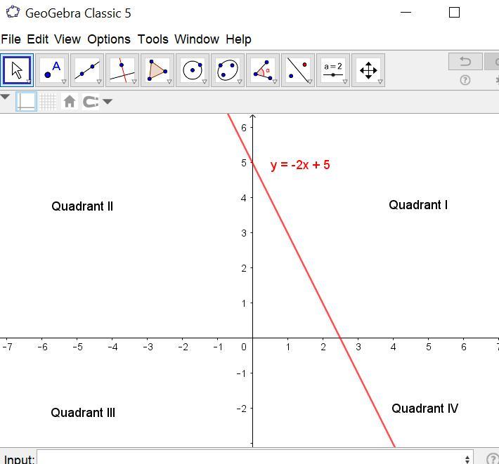Open the Window menu
499x464 pixels.
[x=197, y=39]
